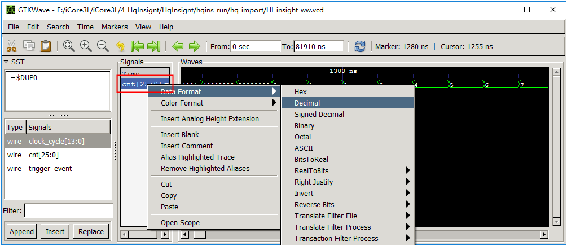Open the Markers menu
This screenshot has width=567, height=246.
tap(115, 27)
